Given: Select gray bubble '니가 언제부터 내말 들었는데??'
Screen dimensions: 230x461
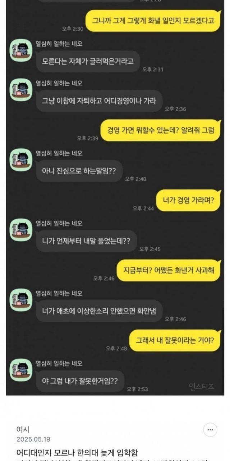Looking at the screenshot, I should (x=87, y=241).
